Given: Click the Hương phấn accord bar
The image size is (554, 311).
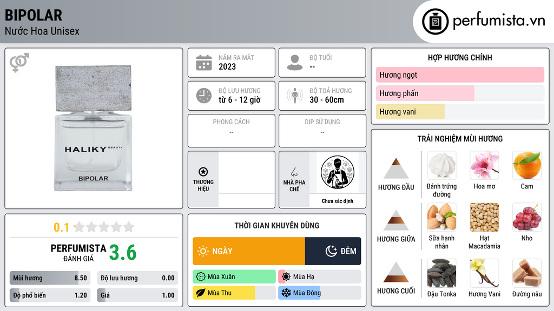Looking at the screenshot, I should click(460, 93).
